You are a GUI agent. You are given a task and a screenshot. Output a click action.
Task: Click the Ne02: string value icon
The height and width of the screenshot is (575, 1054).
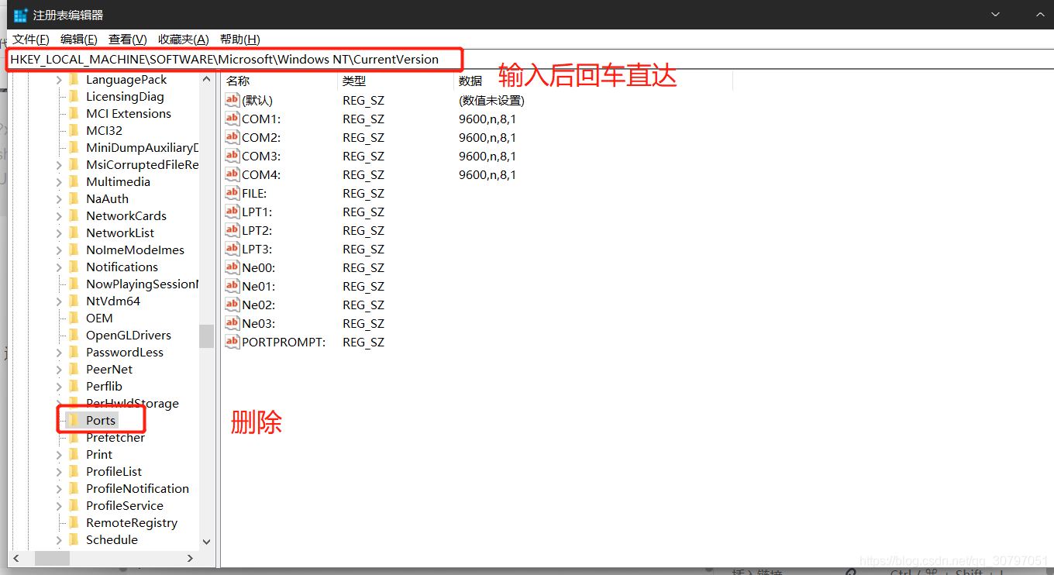(x=232, y=305)
